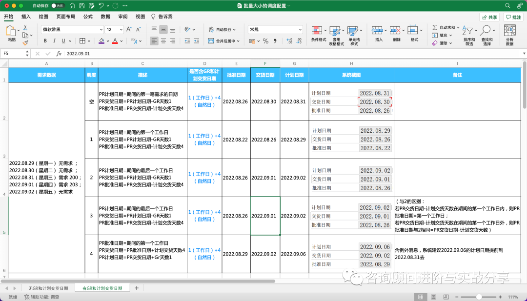Image resolution: width=527 pixels, height=301 pixels.
Task: Click the Redo arrow
Action: 115,6
